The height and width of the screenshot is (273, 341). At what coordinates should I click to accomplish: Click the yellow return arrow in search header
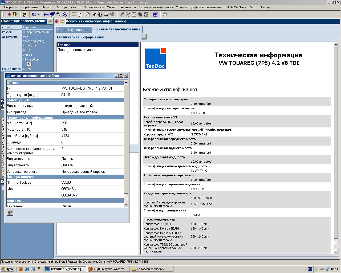pos(62,21)
